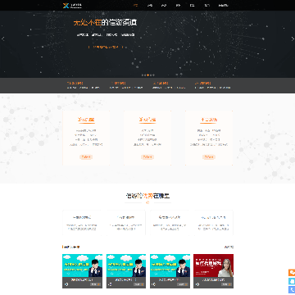Advance to the next banner slide using the right arrow
The image size is (295, 295).
pyautogui.click(x=293, y=39)
